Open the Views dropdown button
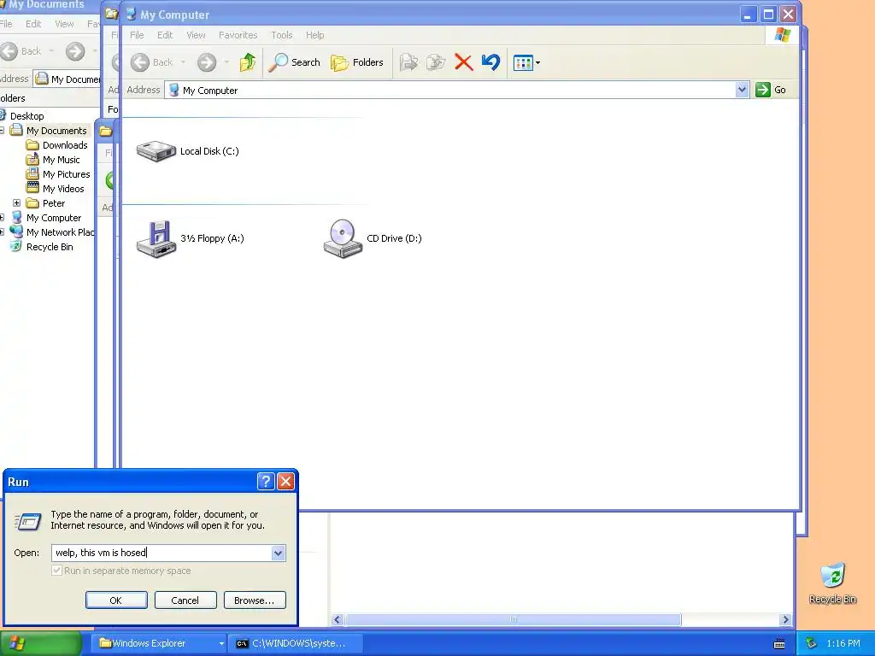The width and height of the screenshot is (875, 656). [526, 62]
